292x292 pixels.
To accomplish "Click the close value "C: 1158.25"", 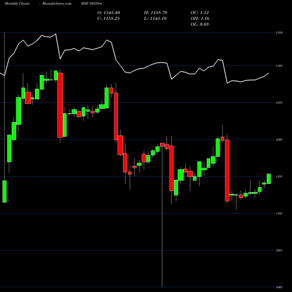I will [109, 19].
